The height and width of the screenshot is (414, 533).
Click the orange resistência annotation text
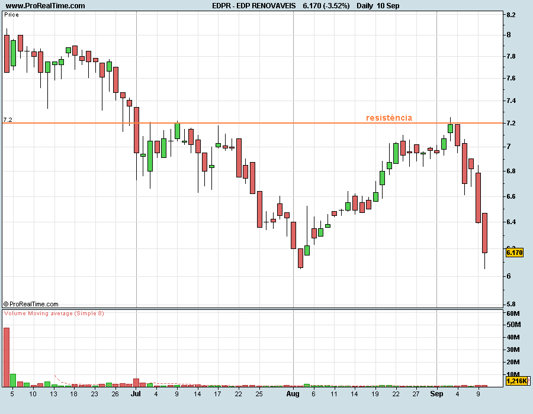389,118
